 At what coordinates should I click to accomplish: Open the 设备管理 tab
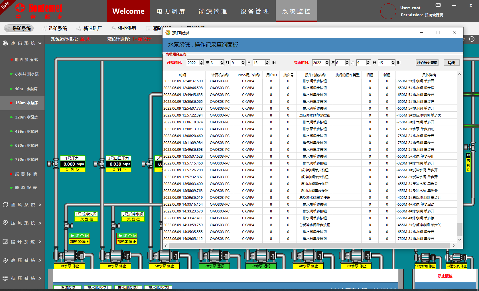(255, 11)
